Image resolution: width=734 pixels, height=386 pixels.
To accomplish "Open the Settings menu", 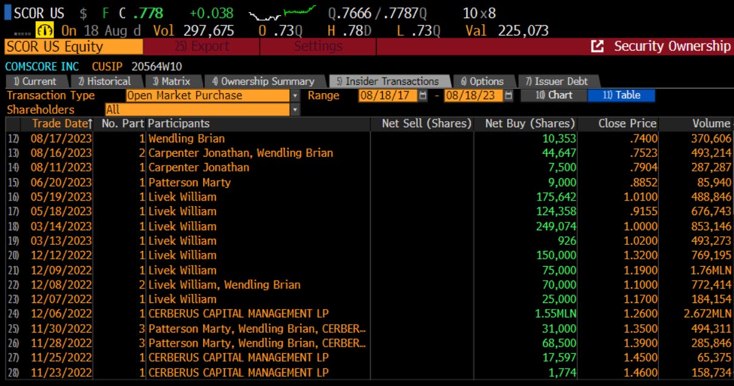I will (x=318, y=47).
